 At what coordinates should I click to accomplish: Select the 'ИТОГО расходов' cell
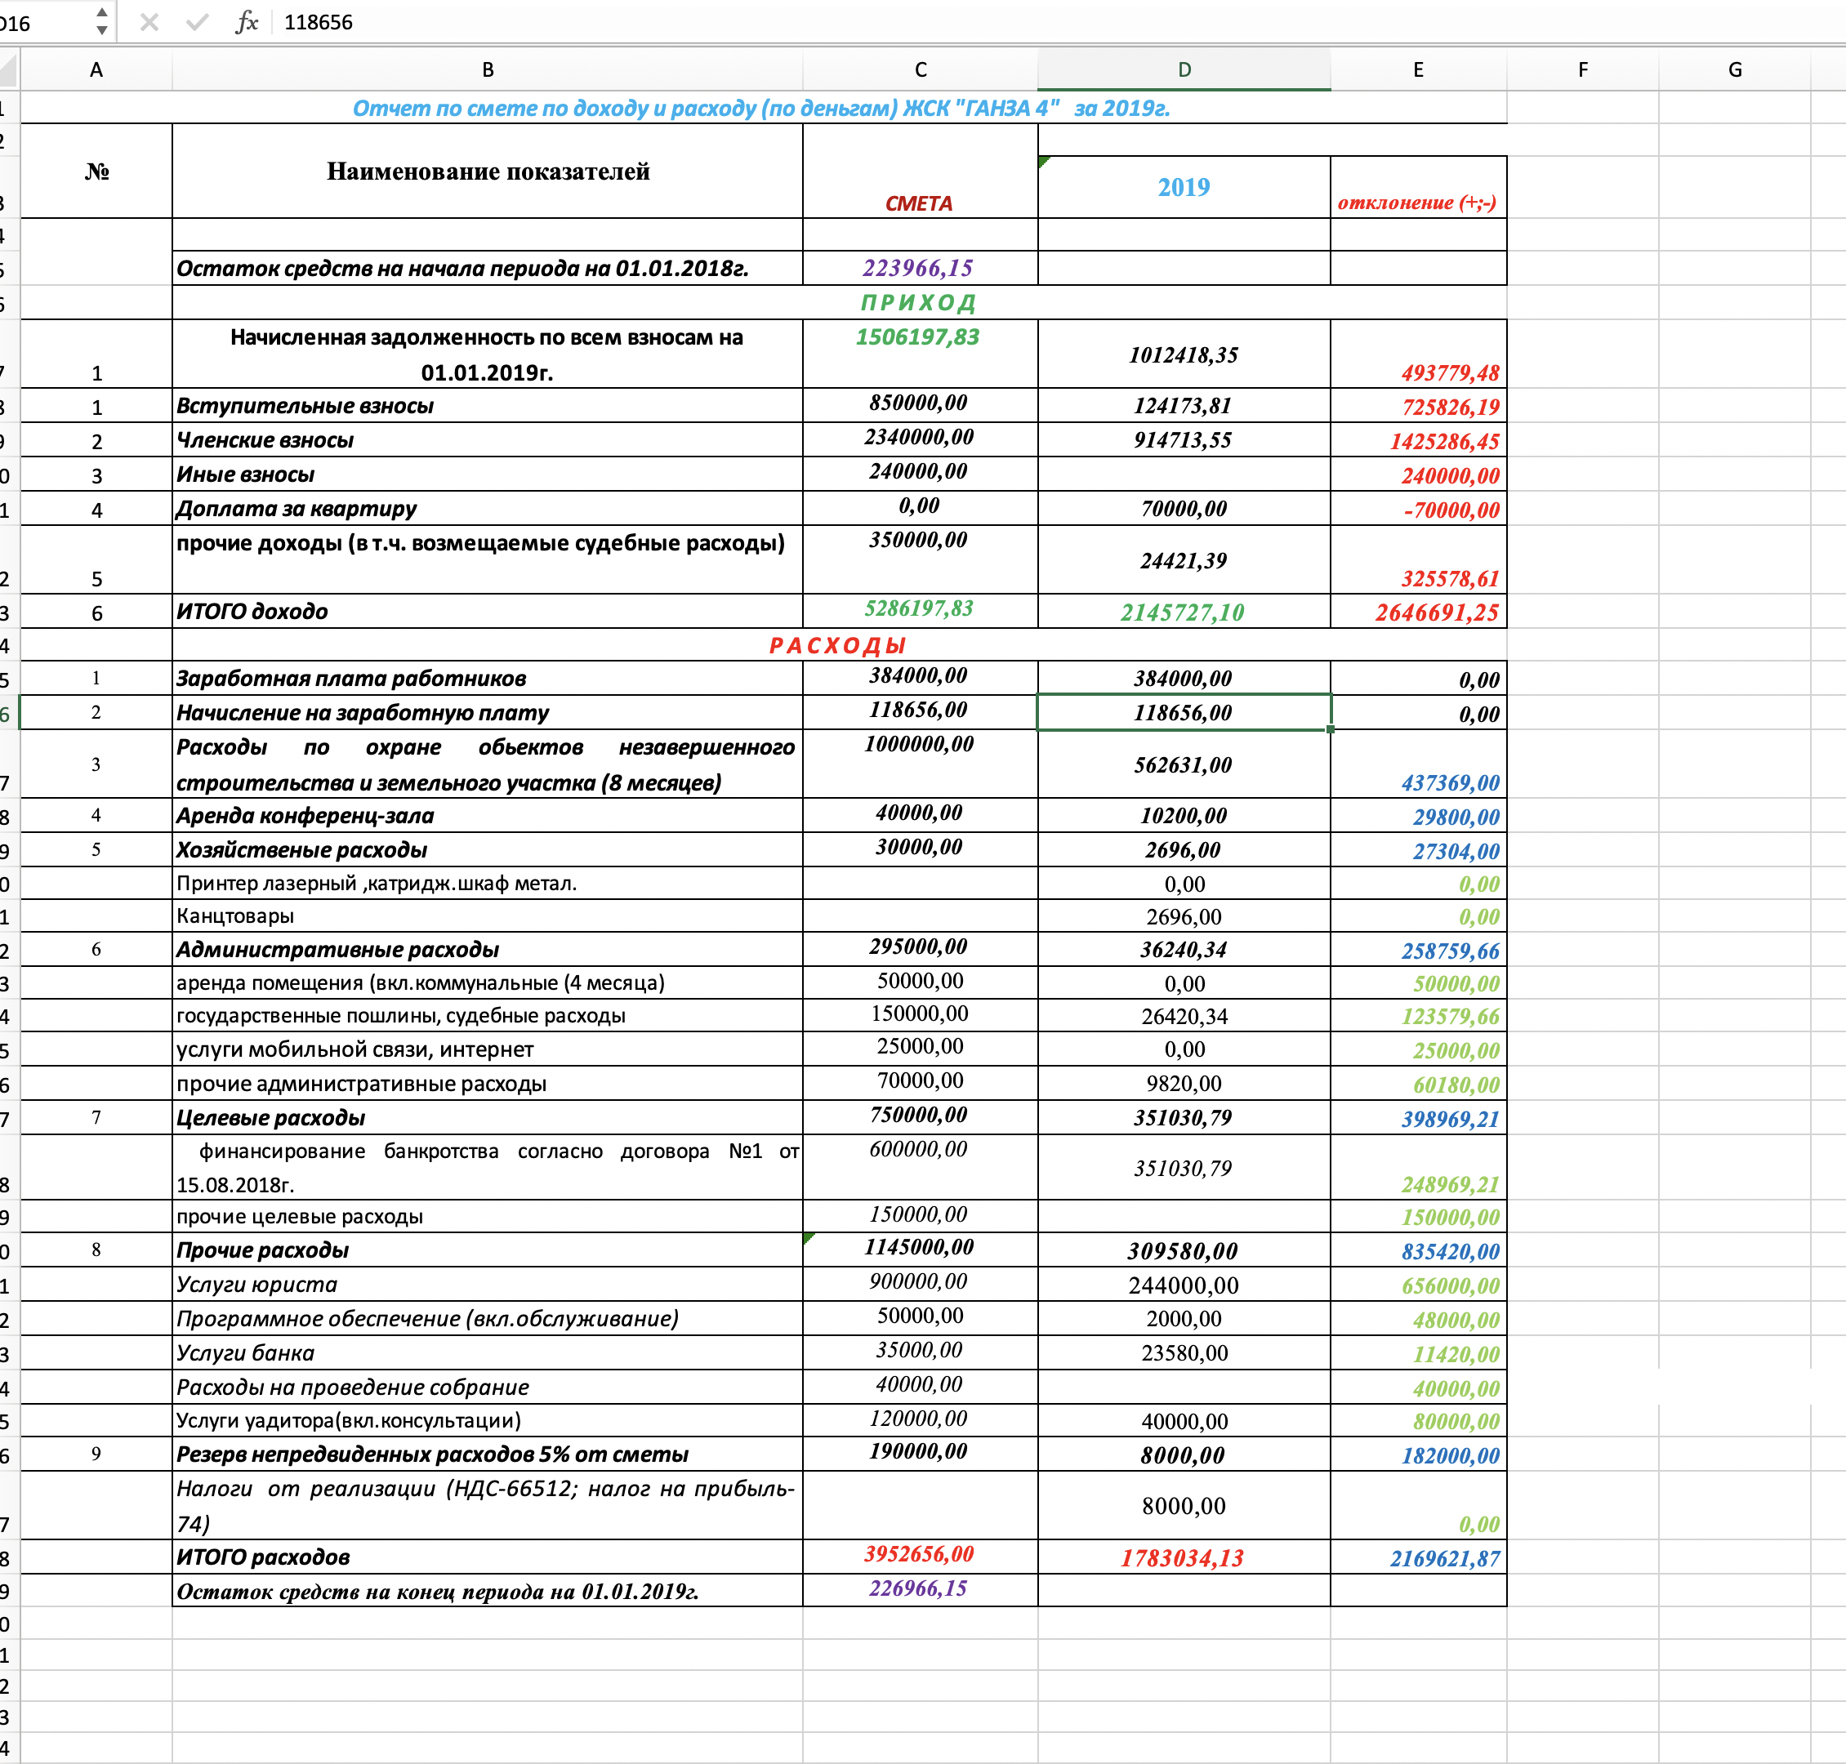pos(487,1557)
